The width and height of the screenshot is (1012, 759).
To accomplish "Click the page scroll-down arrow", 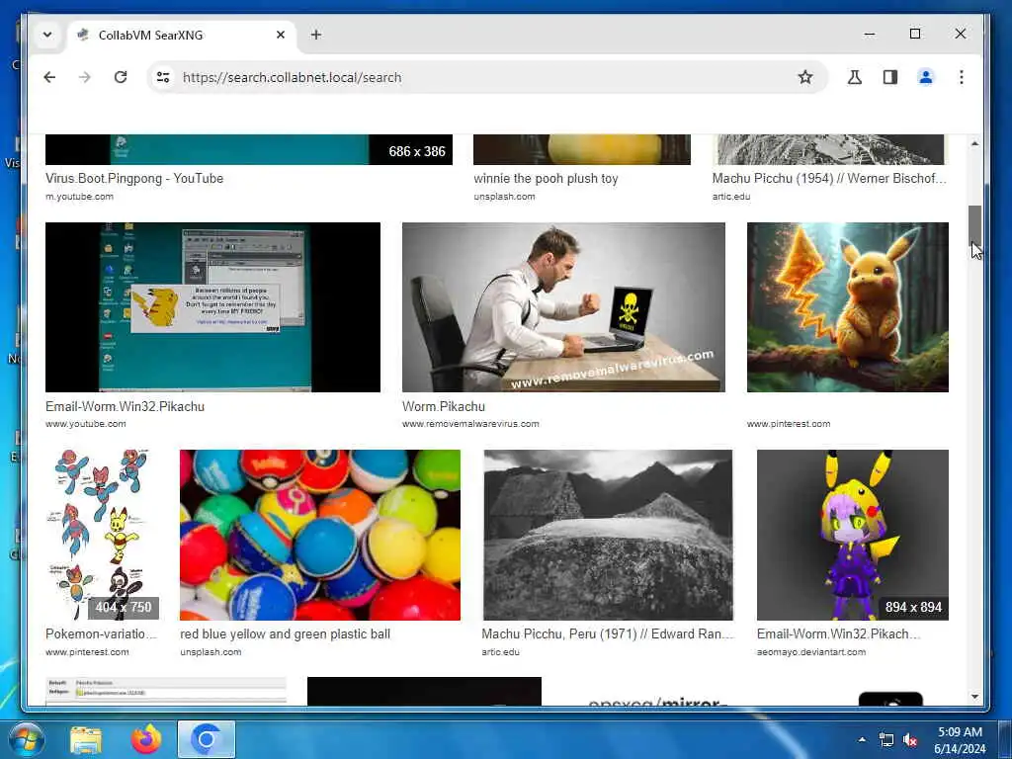I will coord(974,697).
